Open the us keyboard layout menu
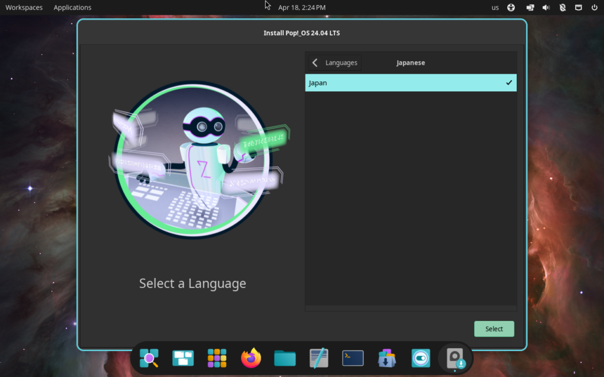 [495, 8]
